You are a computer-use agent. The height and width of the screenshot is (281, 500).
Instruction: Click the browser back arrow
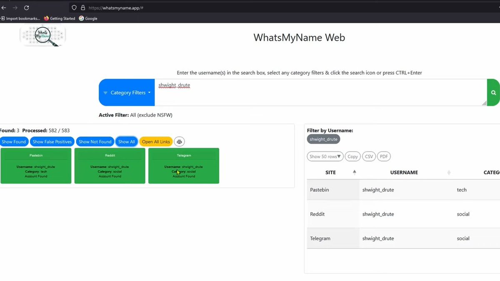click(x=4, y=7)
